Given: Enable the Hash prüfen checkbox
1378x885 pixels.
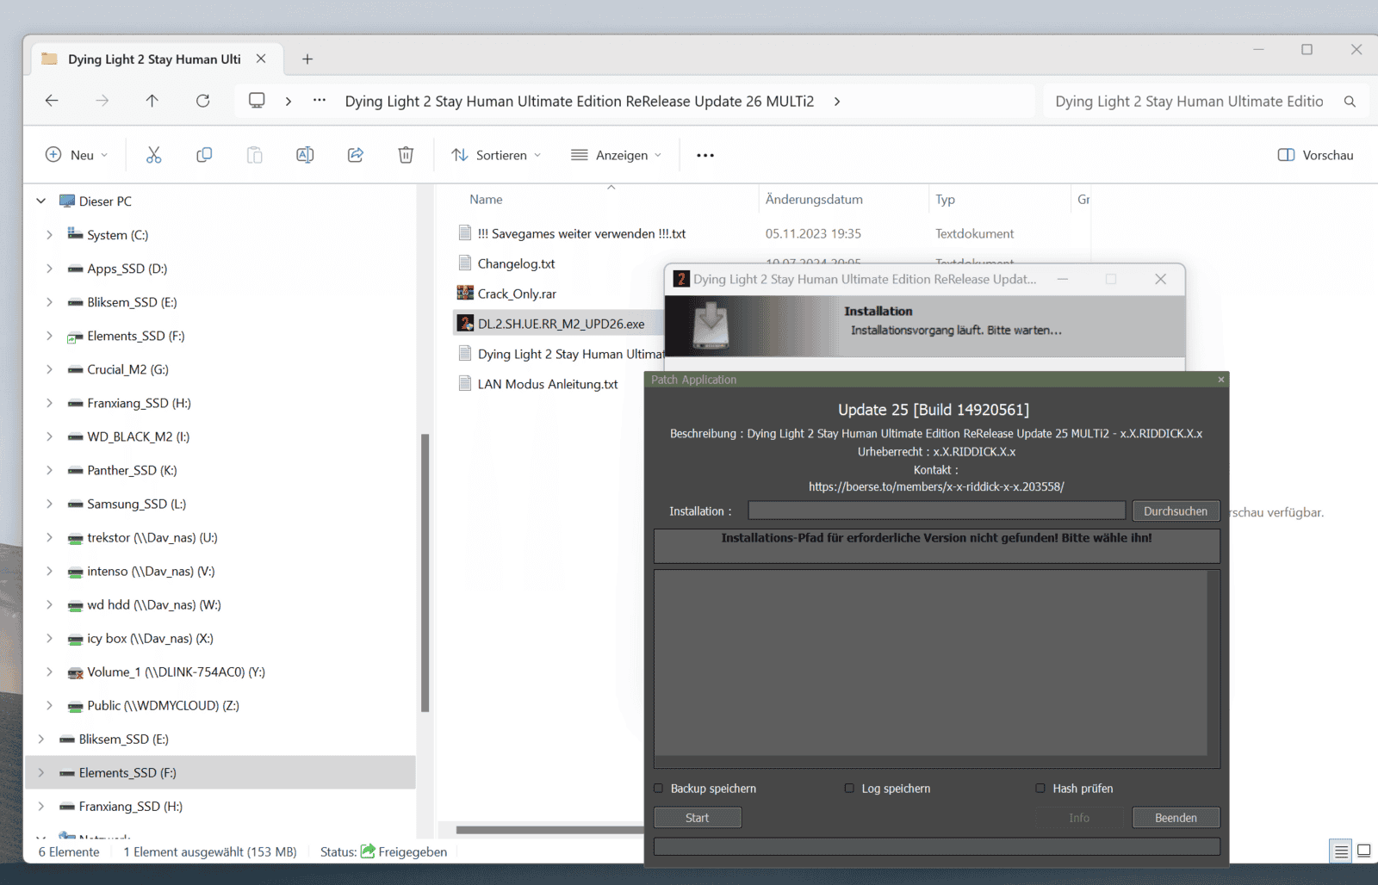Looking at the screenshot, I should (x=1040, y=789).
